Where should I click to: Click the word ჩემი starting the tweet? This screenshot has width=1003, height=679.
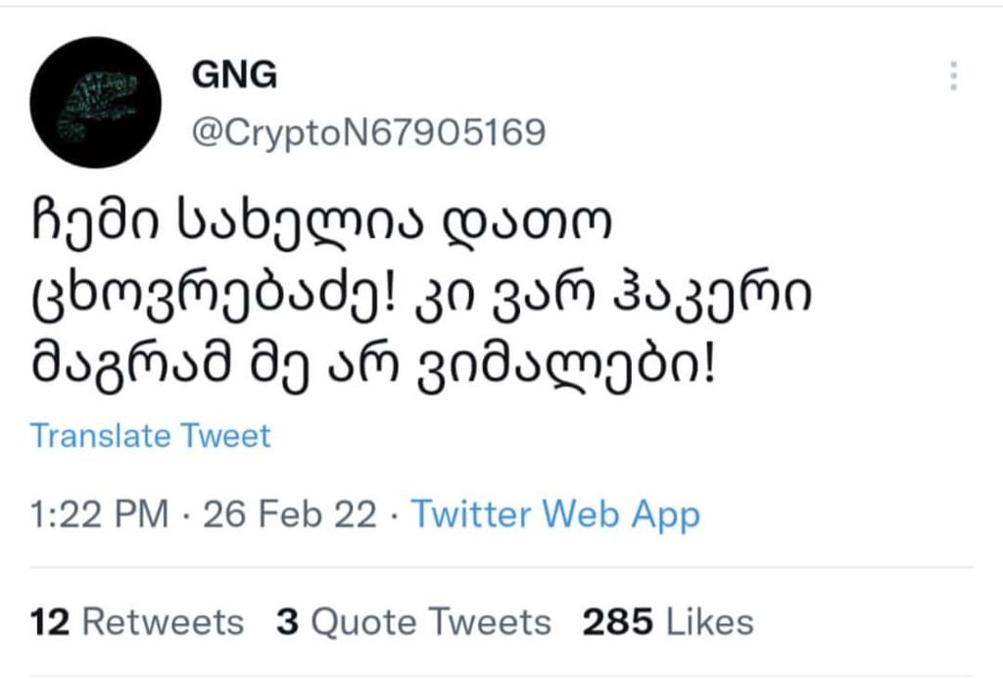click(x=95, y=222)
